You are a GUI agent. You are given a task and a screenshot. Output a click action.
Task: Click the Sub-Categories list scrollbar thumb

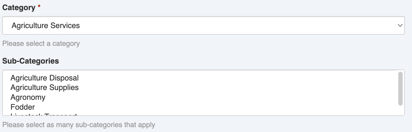coord(400,88)
